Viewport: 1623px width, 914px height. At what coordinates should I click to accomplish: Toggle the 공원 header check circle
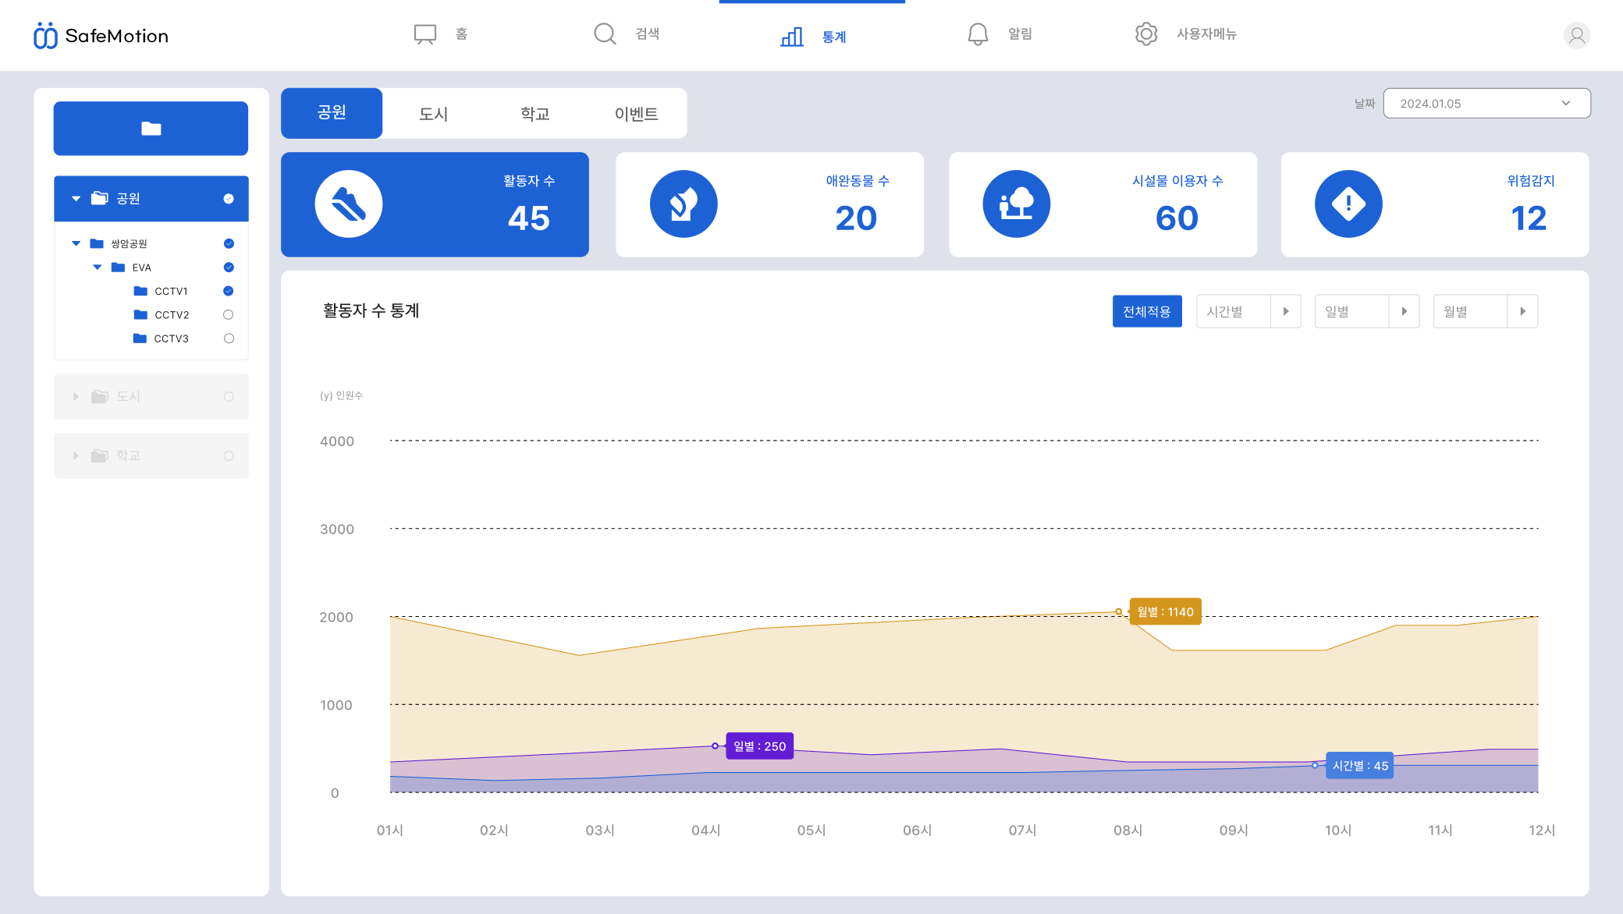coord(229,199)
